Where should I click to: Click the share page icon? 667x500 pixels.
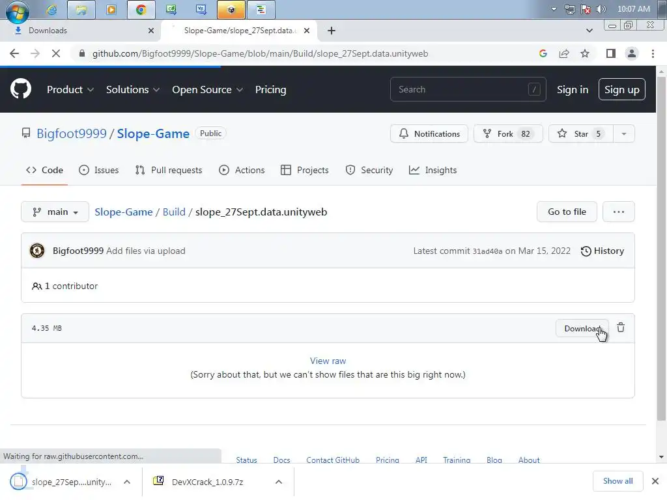point(564,53)
